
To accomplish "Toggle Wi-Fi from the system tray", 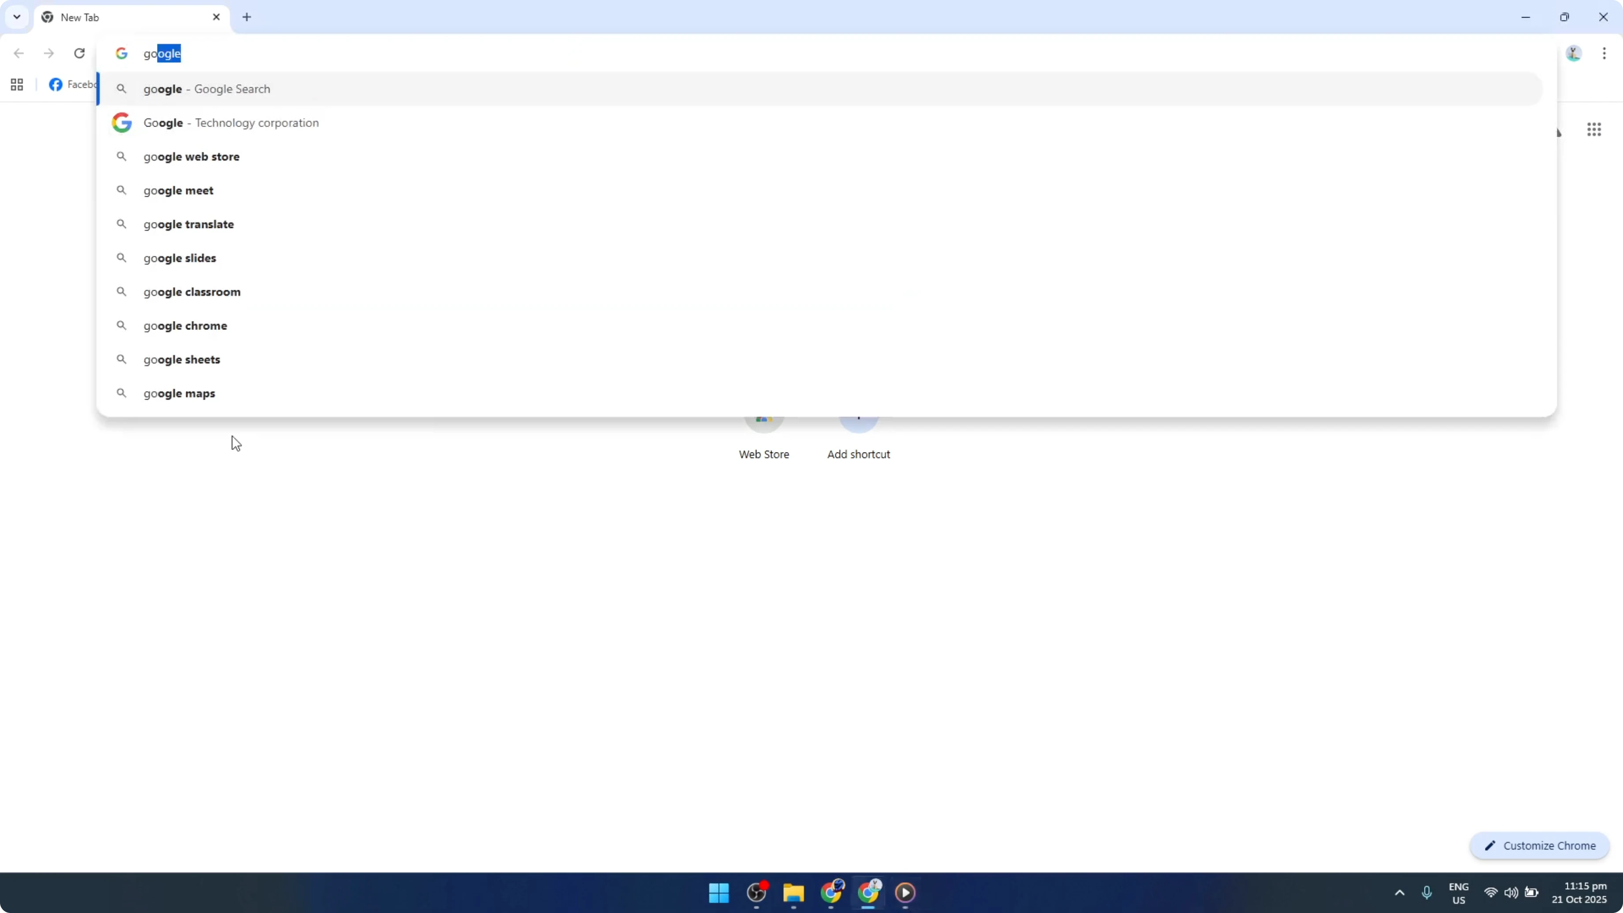I will [1491, 893].
